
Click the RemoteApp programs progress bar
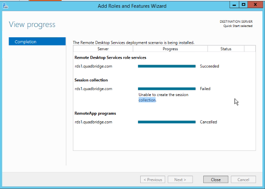tap(167, 122)
